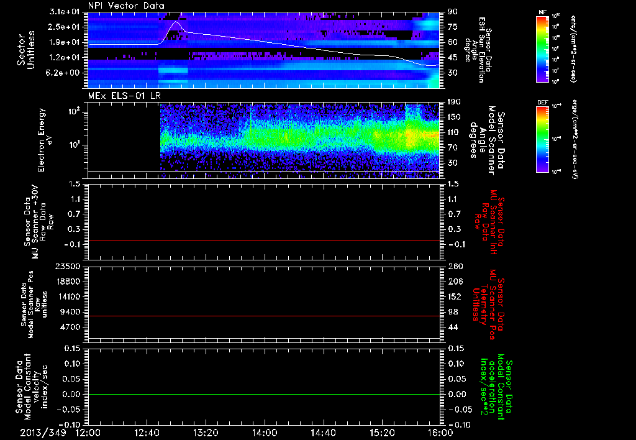Click the "DEF" label above the color bar
Image resolution: width=636 pixels, height=440 pixels.
[x=543, y=103]
